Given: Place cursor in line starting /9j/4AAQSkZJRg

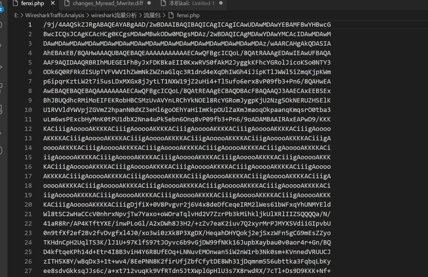Looking at the screenshot, I should (x=187, y=25).
